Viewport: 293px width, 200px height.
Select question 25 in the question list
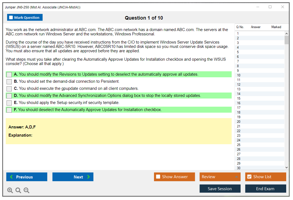click(x=239, y=145)
